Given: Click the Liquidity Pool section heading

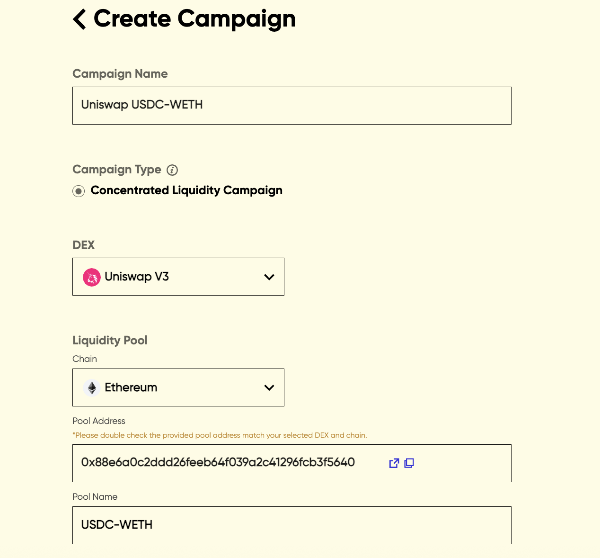Looking at the screenshot, I should [110, 341].
